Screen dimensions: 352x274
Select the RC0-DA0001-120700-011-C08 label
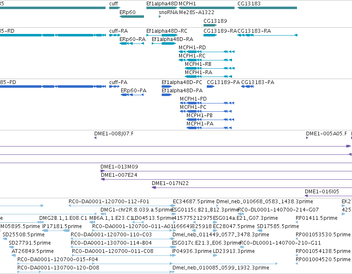tap(113, 251)
